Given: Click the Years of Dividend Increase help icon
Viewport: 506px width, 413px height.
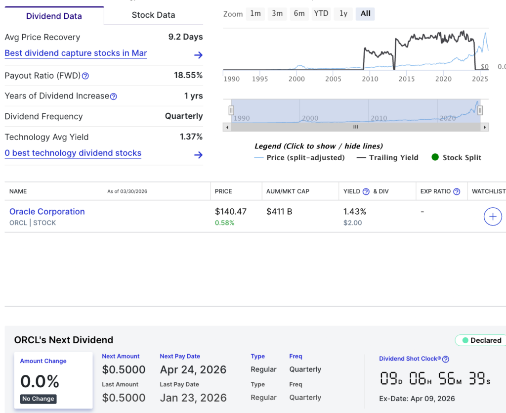Looking at the screenshot, I should click(x=114, y=96).
